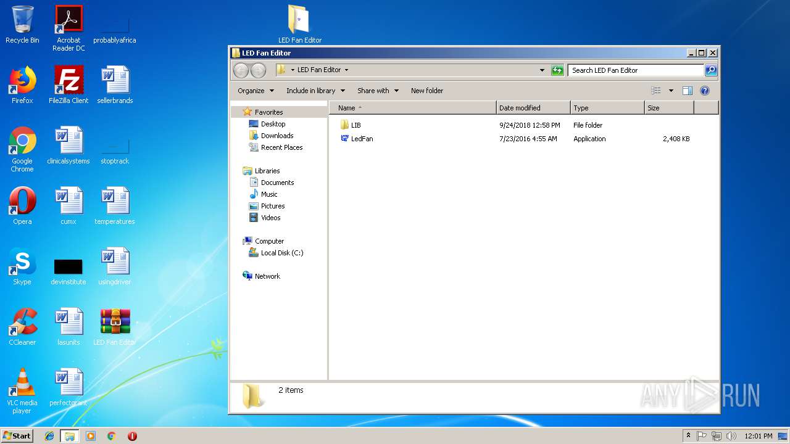Select Network in the navigation pane

click(x=267, y=276)
